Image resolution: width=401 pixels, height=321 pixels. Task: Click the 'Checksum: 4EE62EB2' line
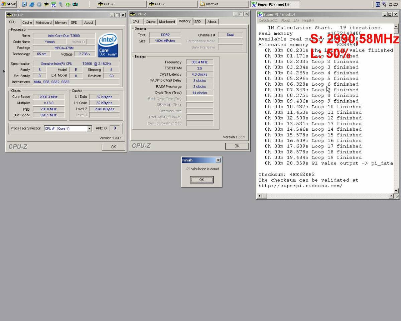[286, 175]
